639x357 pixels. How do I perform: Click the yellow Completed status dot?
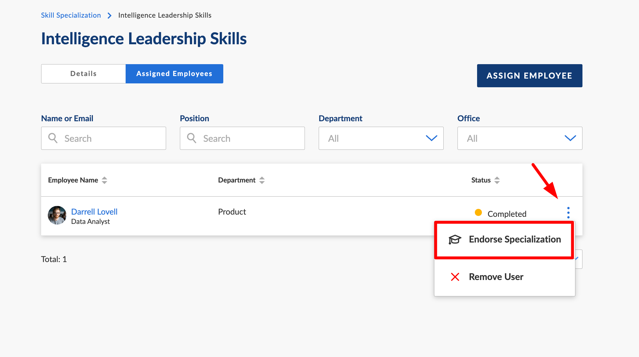[x=478, y=212]
